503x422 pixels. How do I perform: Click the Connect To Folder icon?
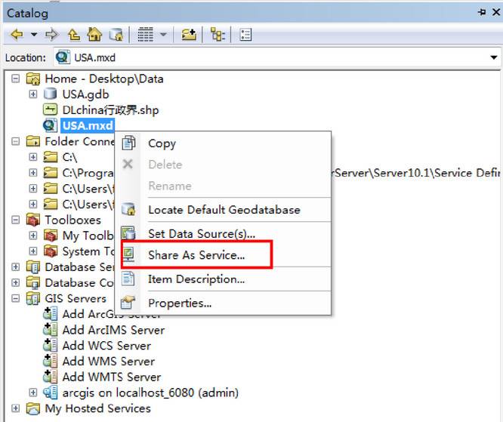pyautogui.click(x=189, y=34)
